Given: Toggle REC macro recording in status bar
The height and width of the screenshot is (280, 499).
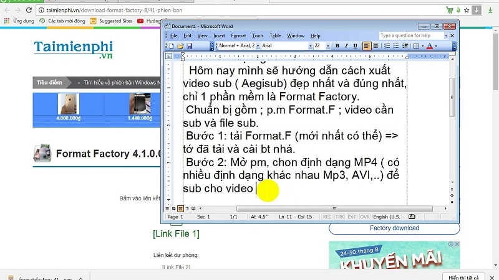Looking at the screenshot, I should [327, 217].
